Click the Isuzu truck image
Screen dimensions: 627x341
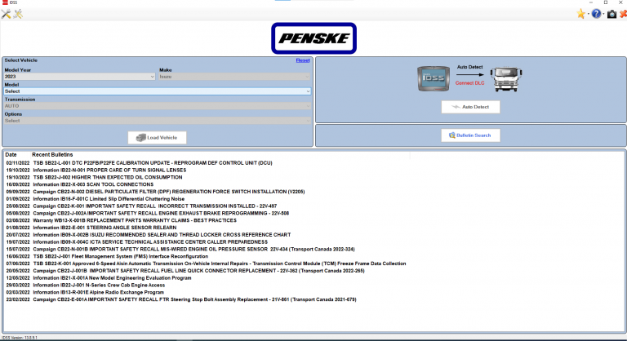click(x=506, y=79)
